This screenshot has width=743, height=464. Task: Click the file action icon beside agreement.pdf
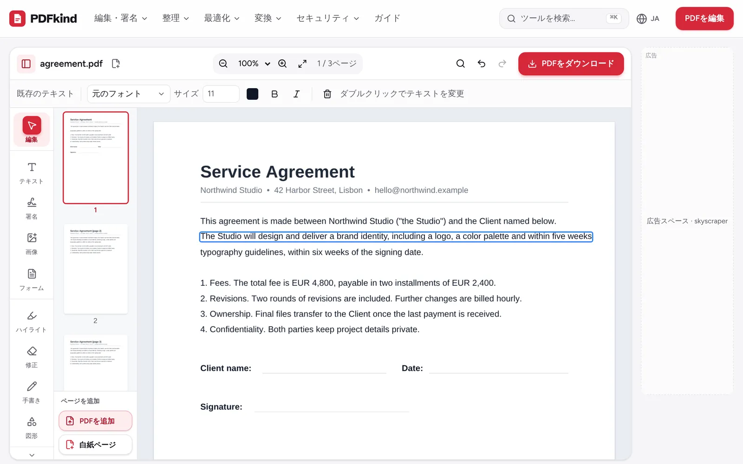116,64
